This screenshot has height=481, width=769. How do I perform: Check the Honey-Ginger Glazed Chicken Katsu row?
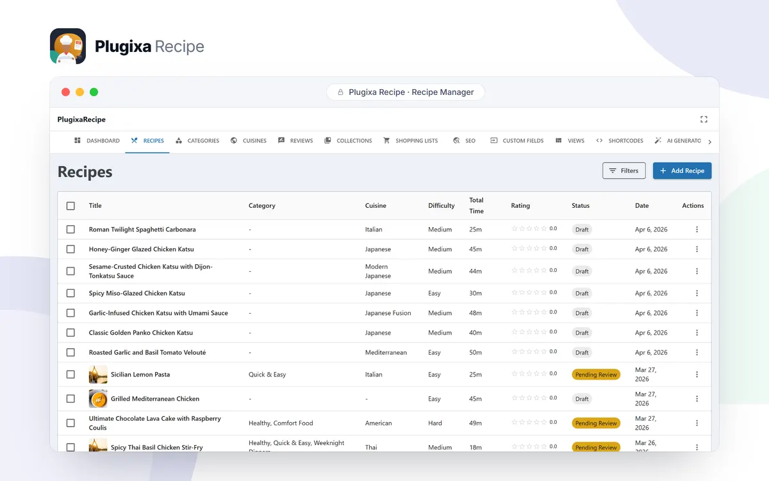pyautogui.click(x=70, y=249)
